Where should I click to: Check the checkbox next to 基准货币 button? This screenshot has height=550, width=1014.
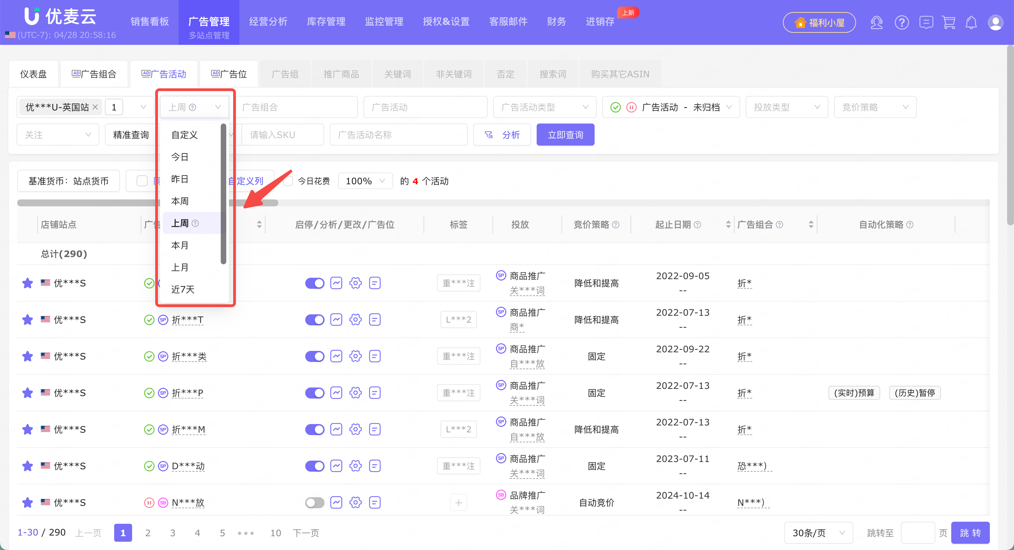(x=142, y=181)
